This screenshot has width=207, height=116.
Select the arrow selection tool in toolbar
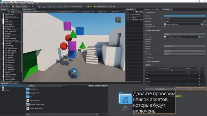click(x=2, y=6)
